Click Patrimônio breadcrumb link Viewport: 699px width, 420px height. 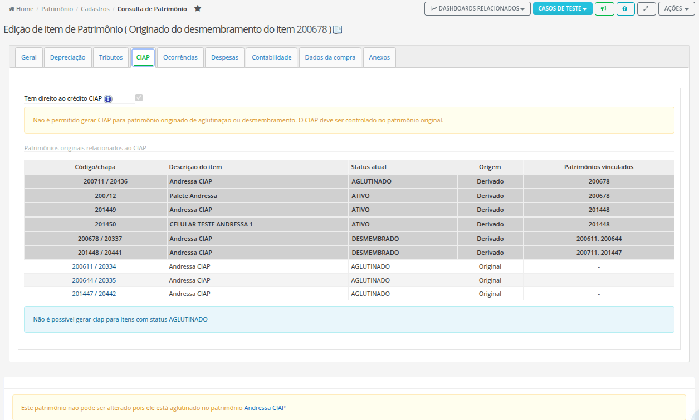click(57, 9)
